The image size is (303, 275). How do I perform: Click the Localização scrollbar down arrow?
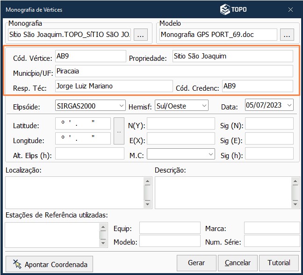pyautogui.click(x=148, y=204)
